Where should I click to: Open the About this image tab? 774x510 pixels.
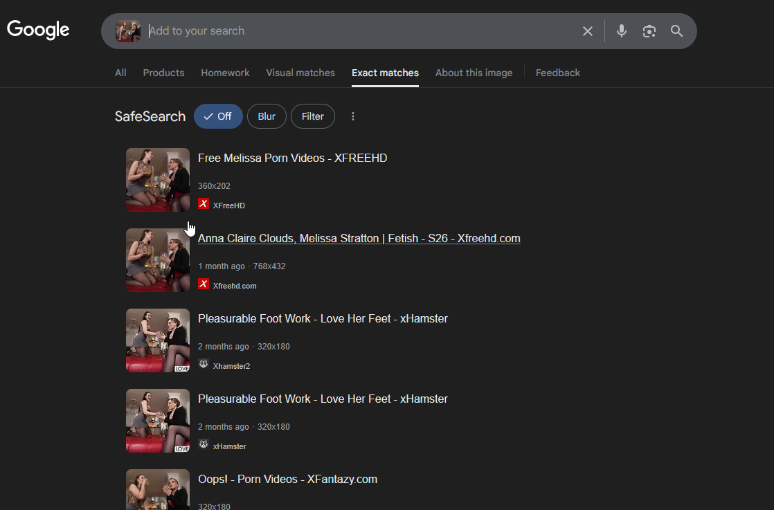(474, 73)
